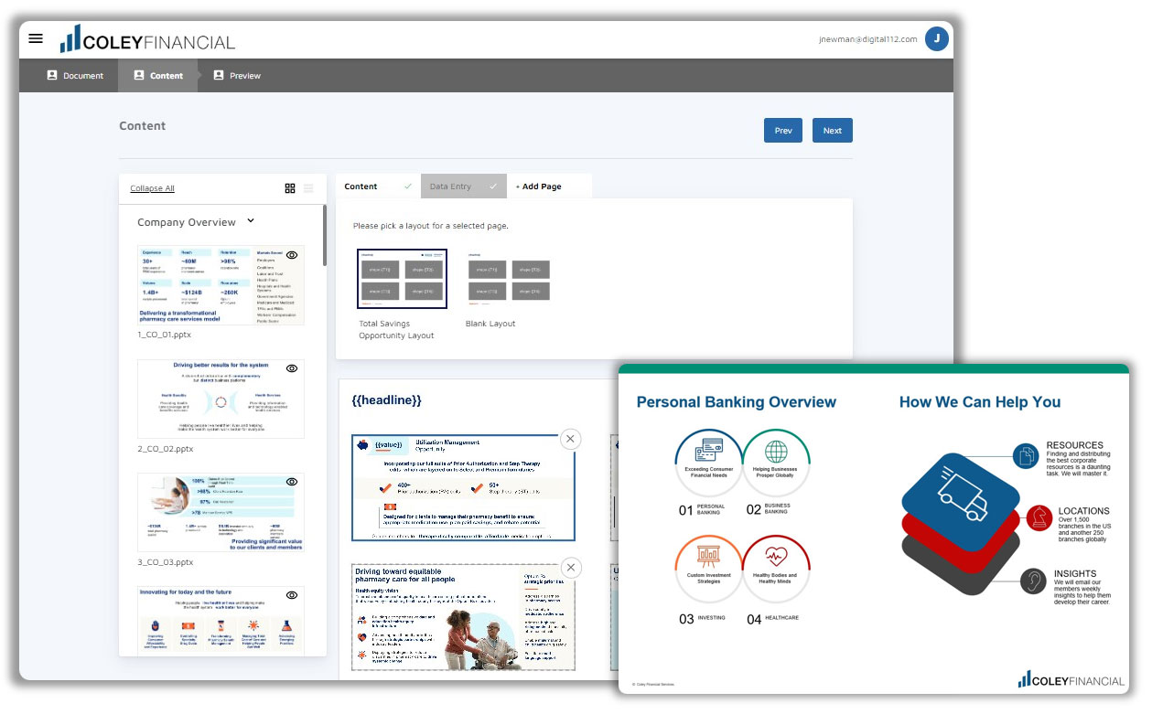Open the Preview step tab
This screenshot has height=714, width=1152.
coord(237,76)
